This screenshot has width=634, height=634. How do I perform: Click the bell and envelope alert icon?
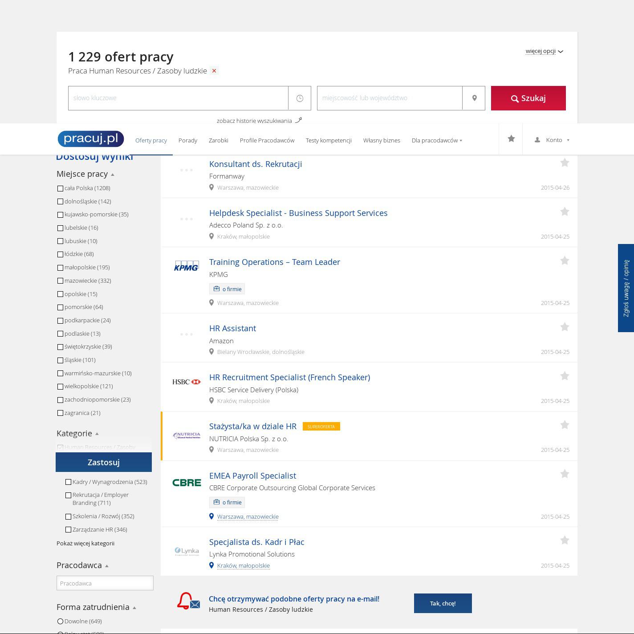coord(189,601)
